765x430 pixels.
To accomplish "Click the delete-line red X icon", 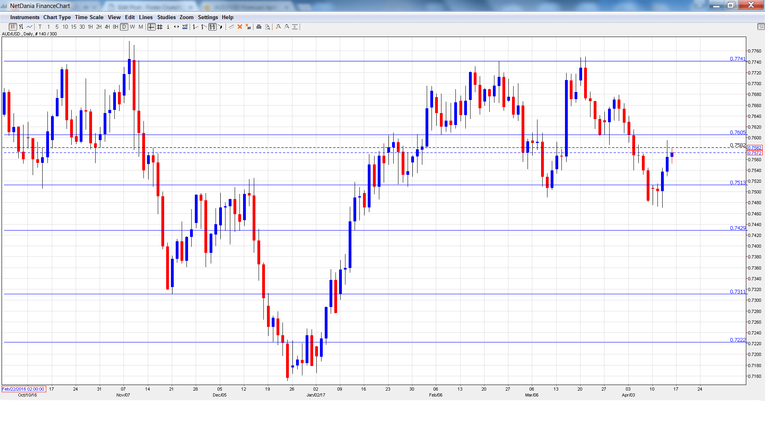I will pyautogui.click(x=240, y=27).
